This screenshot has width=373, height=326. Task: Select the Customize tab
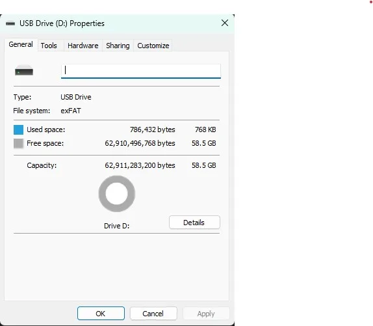pyautogui.click(x=153, y=46)
